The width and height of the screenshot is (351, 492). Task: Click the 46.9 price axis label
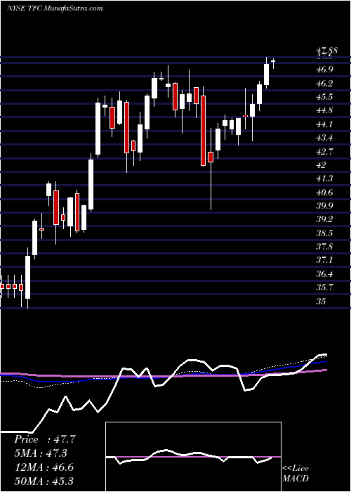[325, 70]
